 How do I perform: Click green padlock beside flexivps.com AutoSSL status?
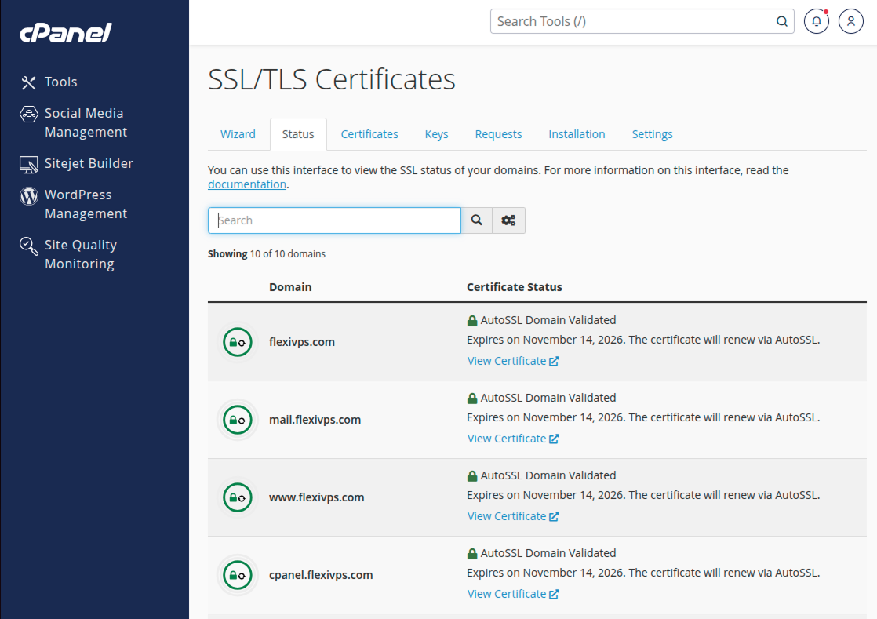pos(472,320)
